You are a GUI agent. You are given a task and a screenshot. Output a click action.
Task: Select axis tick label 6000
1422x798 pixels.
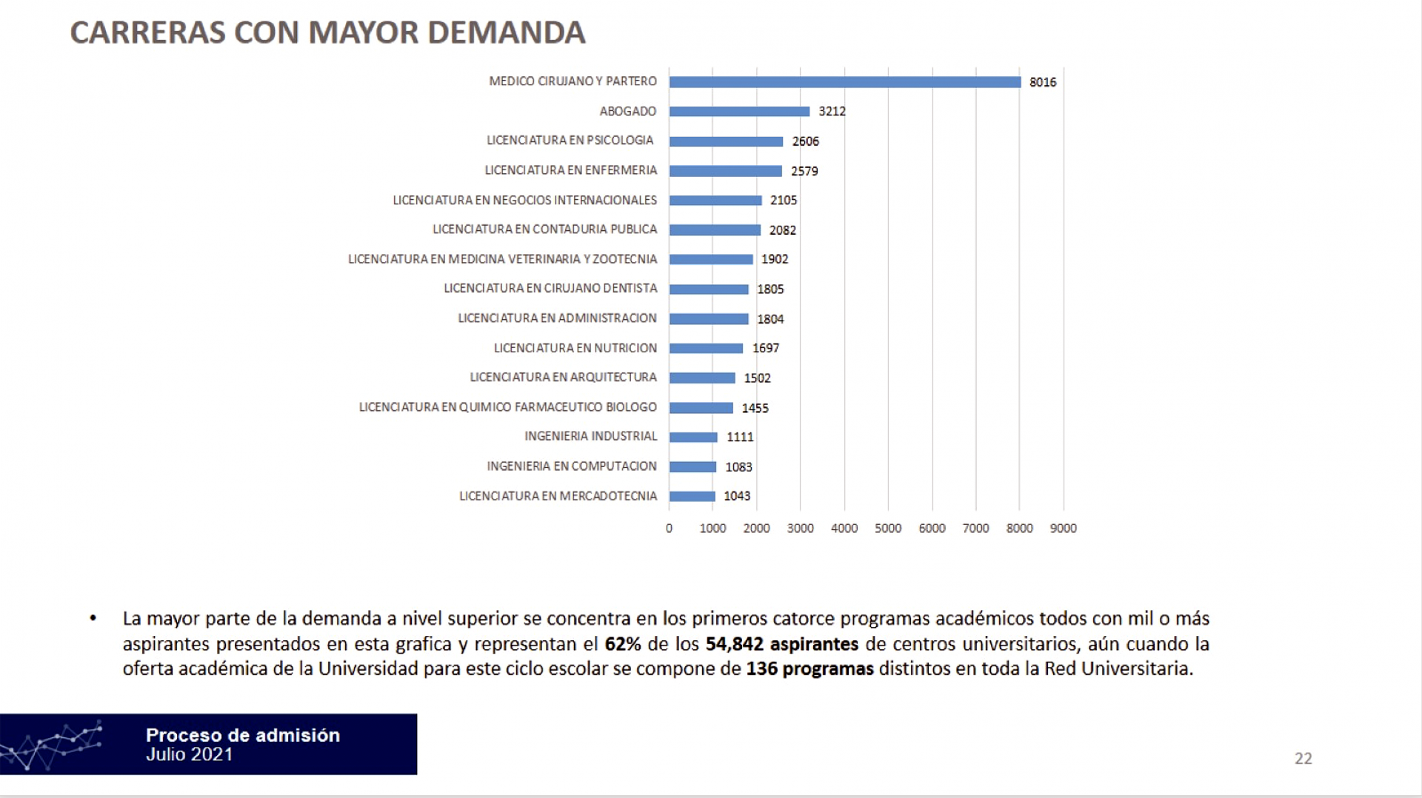tap(932, 529)
